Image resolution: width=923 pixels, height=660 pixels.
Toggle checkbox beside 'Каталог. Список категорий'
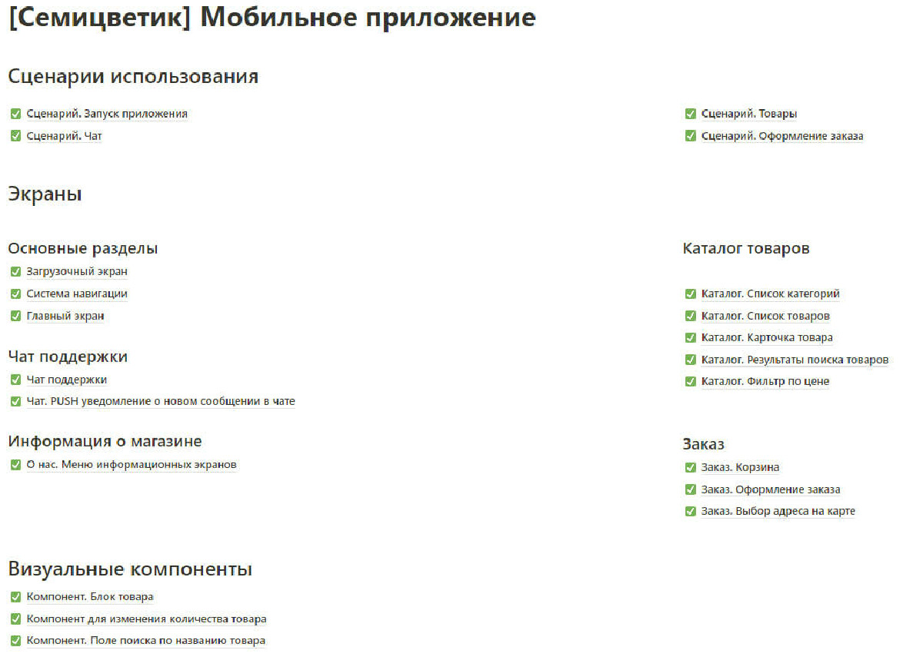click(x=690, y=294)
